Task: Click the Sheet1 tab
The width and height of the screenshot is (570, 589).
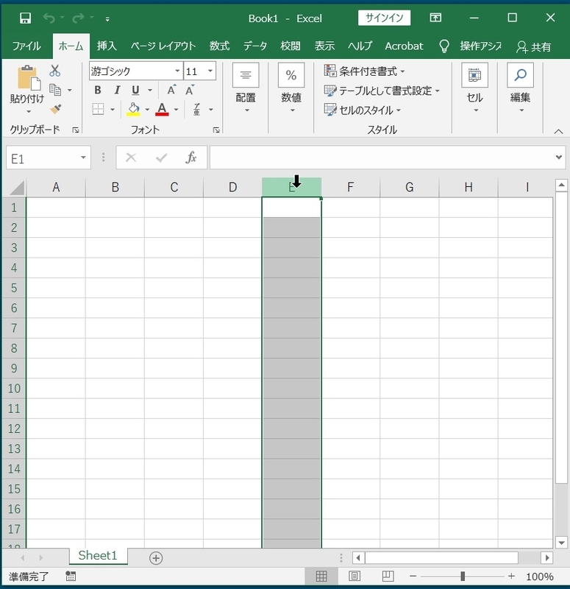Action: point(98,556)
